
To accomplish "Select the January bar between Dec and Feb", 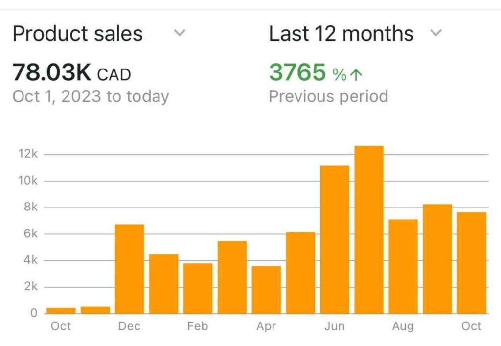I will [164, 284].
